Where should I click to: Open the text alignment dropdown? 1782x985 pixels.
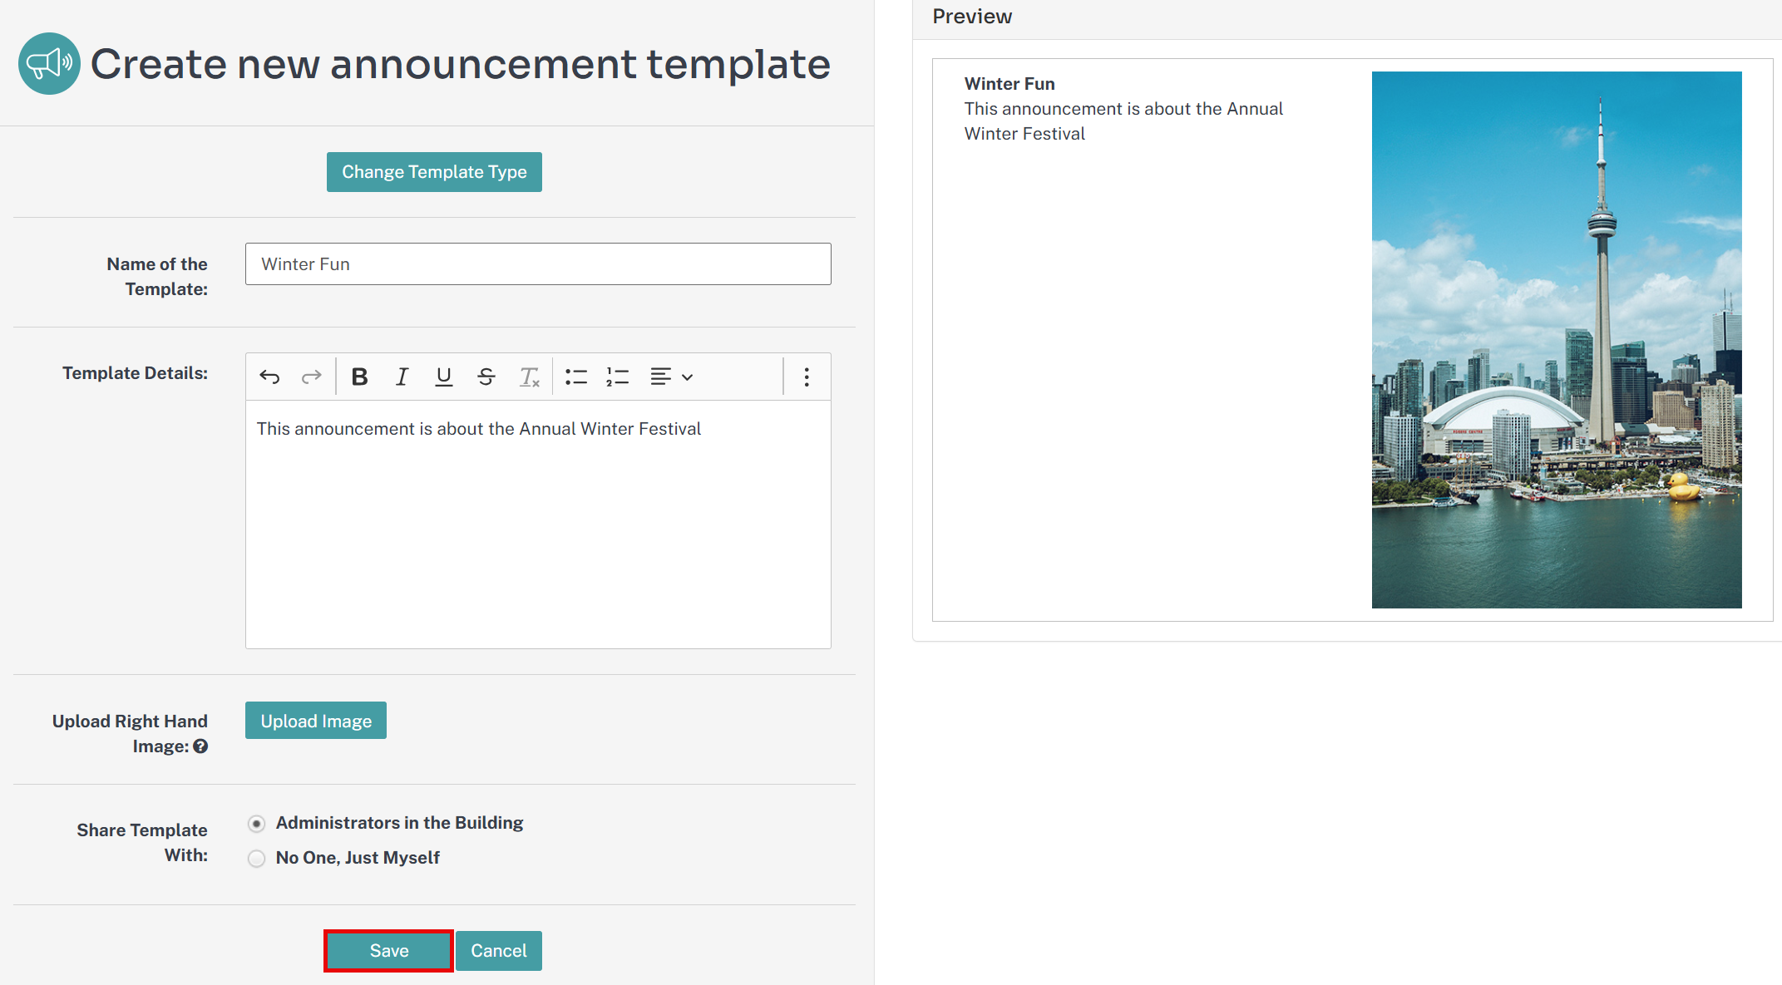point(672,377)
